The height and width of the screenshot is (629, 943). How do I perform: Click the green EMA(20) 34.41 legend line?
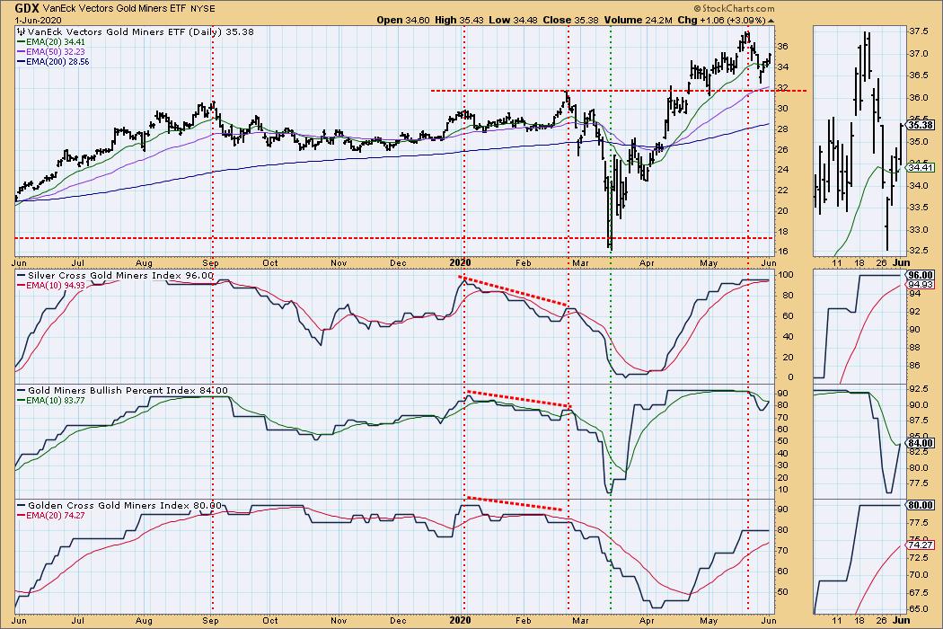click(51, 42)
